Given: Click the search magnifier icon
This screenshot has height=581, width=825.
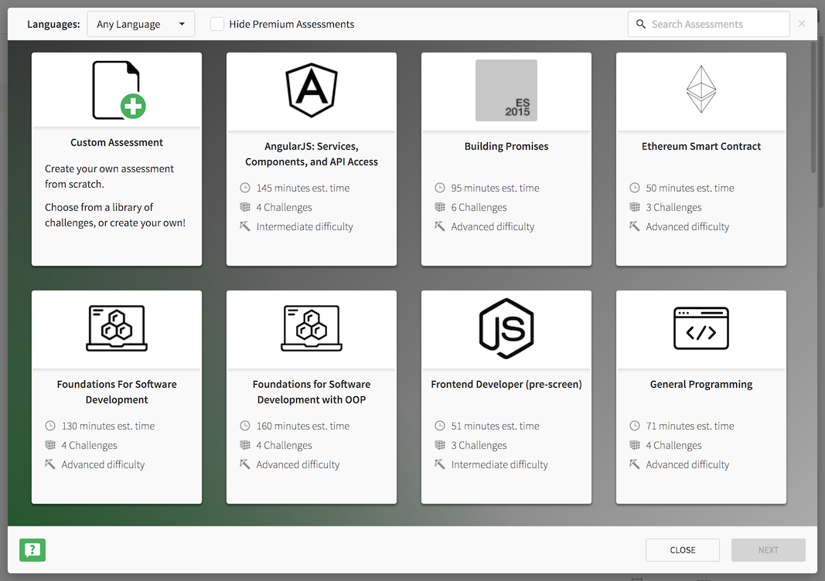Looking at the screenshot, I should [x=641, y=24].
